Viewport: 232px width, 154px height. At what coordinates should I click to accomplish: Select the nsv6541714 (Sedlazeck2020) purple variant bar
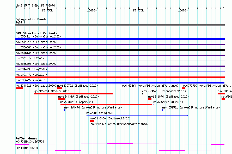[x=120, y=44]
